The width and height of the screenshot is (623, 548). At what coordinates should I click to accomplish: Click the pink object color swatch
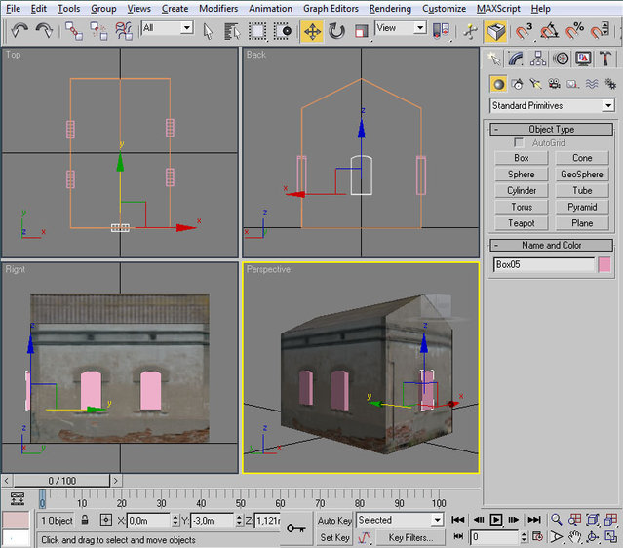tap(604, 264)
